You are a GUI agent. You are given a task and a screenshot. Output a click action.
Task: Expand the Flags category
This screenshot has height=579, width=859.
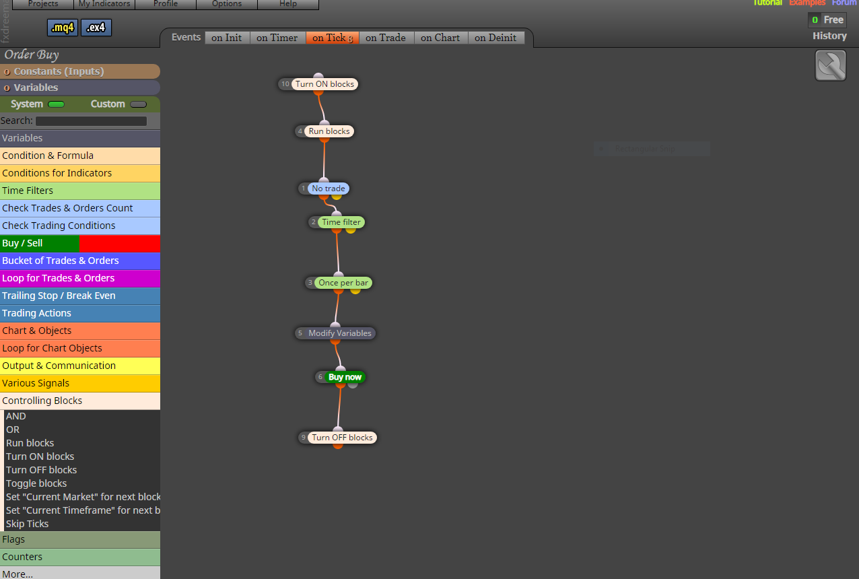[80, 539]
